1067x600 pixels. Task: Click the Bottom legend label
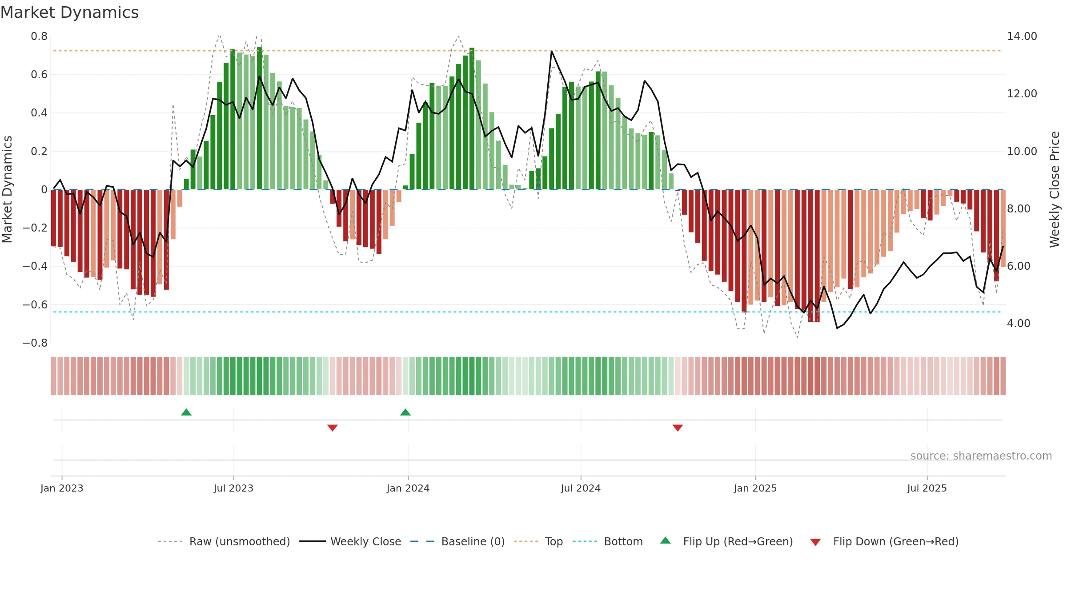[623, 541]
